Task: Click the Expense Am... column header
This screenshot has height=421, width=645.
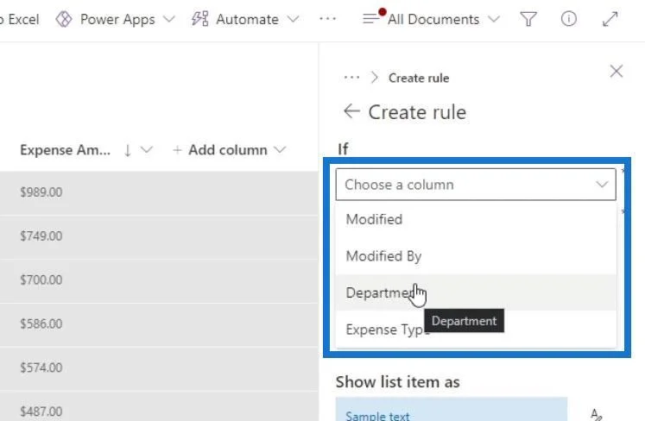Action: tap(66, 150)
